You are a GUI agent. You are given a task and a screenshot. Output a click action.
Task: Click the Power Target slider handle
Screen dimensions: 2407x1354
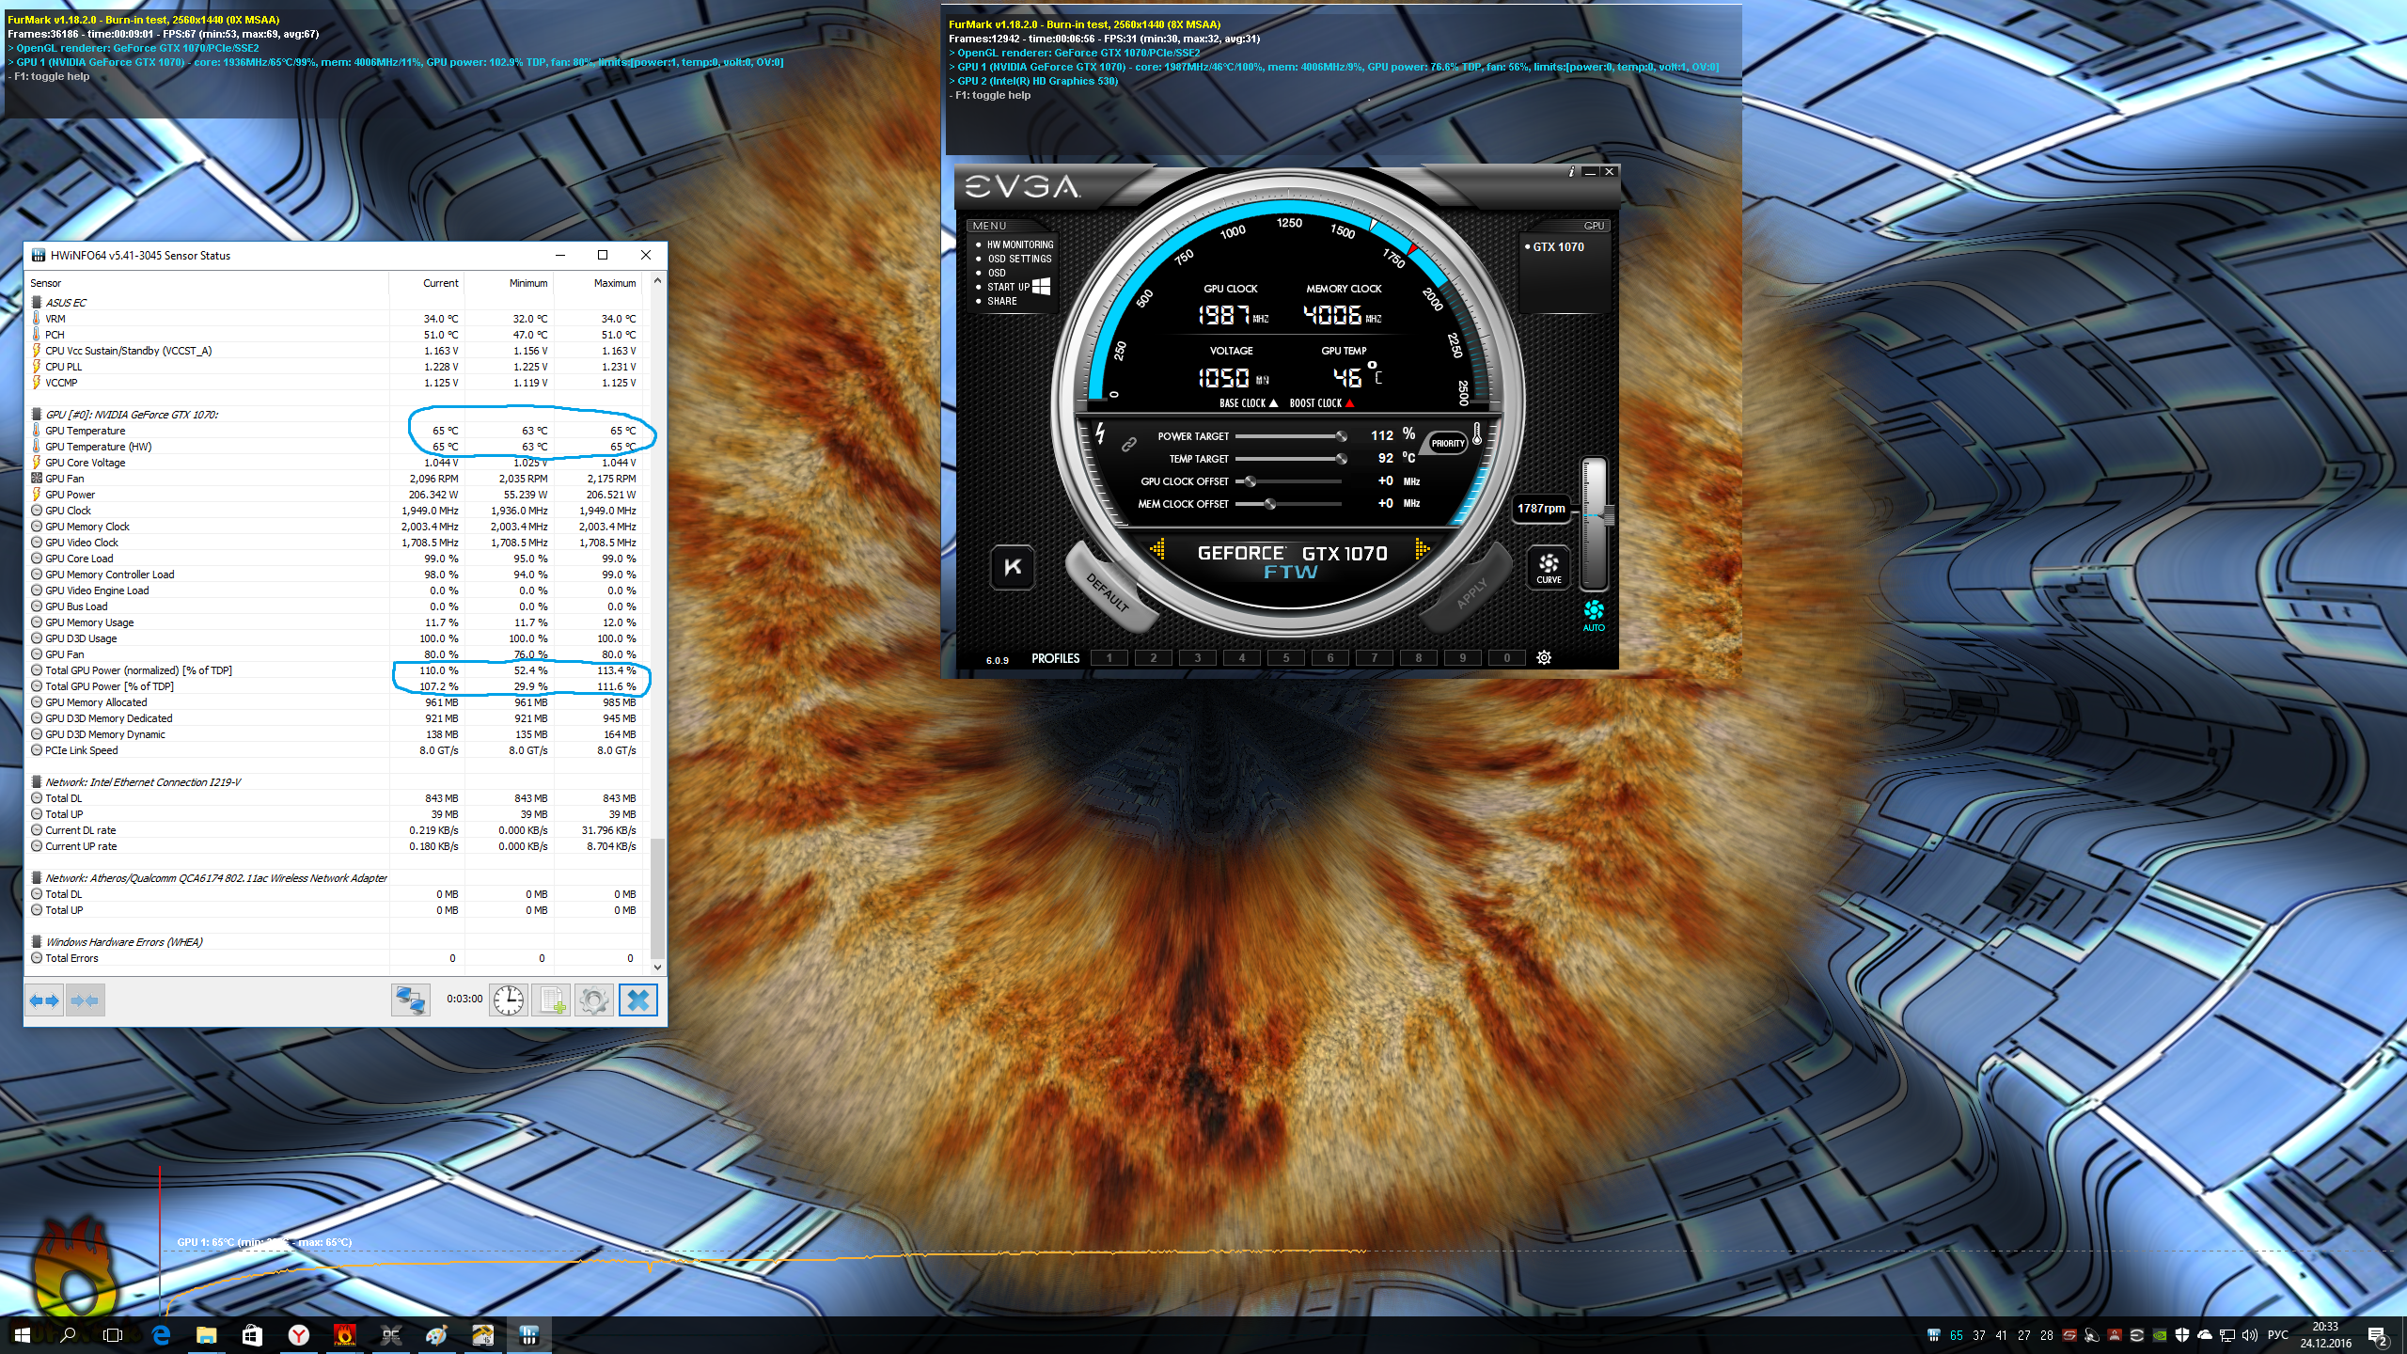[1341, 436]
